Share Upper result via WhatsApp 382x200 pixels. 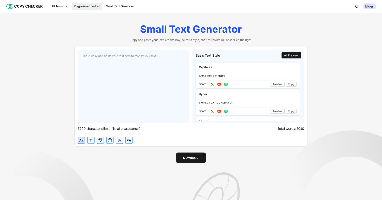pyautogui.click(x=226, y=111)
